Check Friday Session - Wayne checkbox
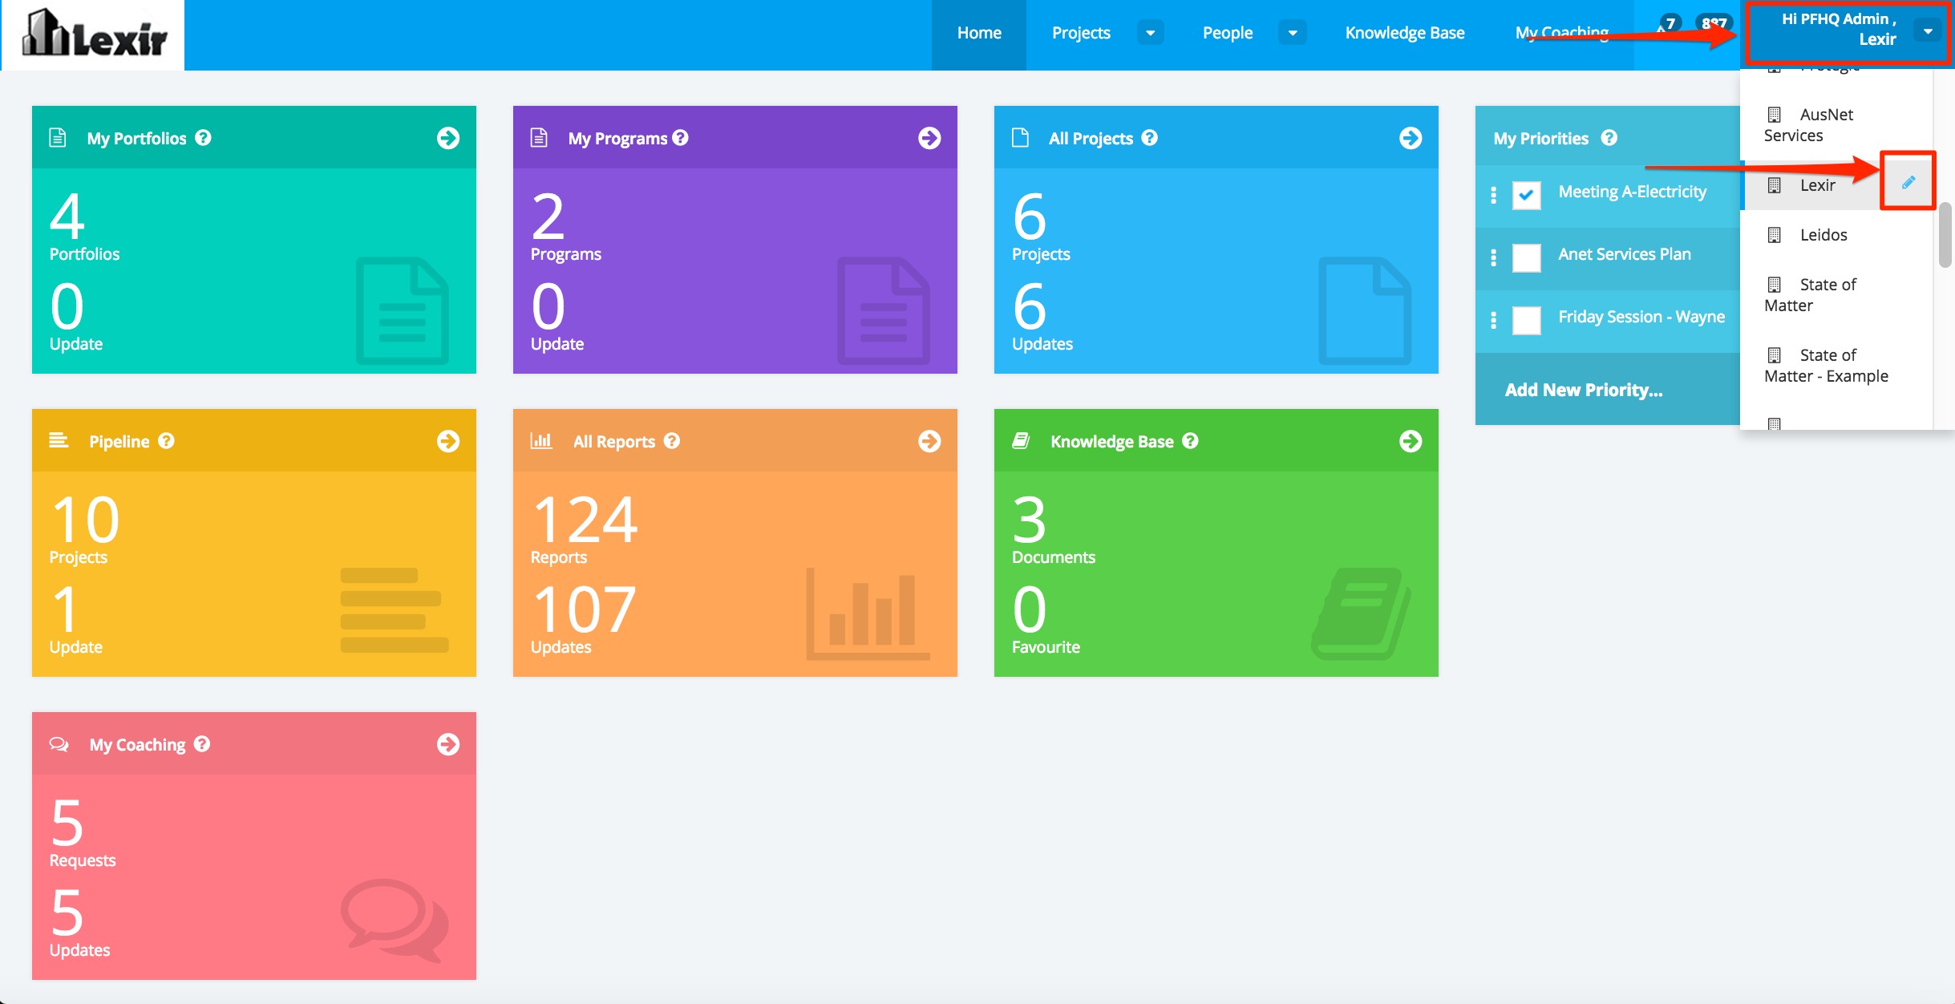Screen dimensions: 1955x1004 (1526, 320)
